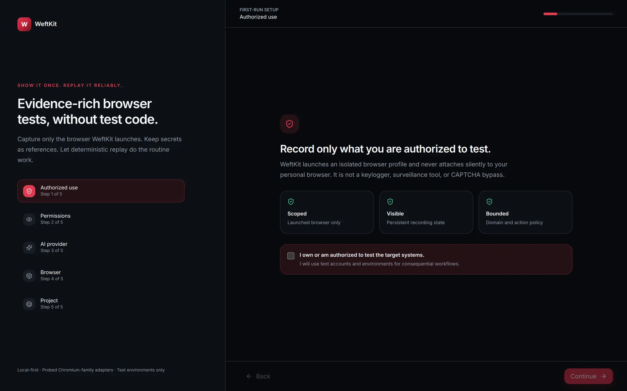The width and height of the screenshot is (627, 391).
Task: Click the Browser step chrome icon
Action: pos(29,276)
